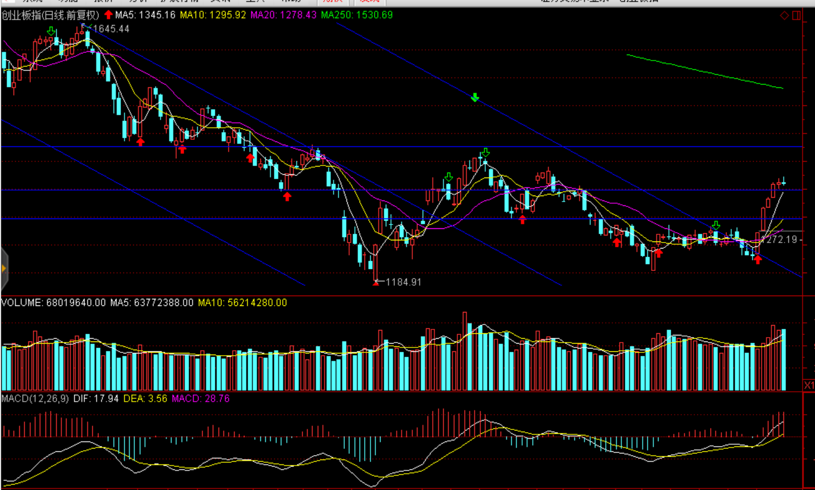The width and height of the screenshot is (815, 490).
Task: Click the red up arrow beside MA5 label
Action: [108, 15]
